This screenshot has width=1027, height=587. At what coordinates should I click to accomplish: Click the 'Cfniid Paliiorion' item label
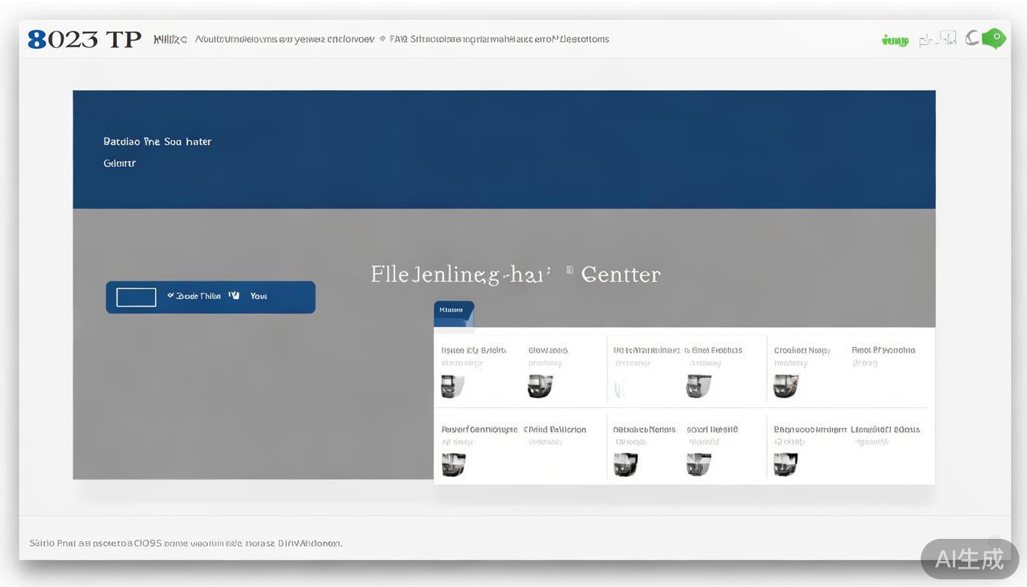[555, 430]
